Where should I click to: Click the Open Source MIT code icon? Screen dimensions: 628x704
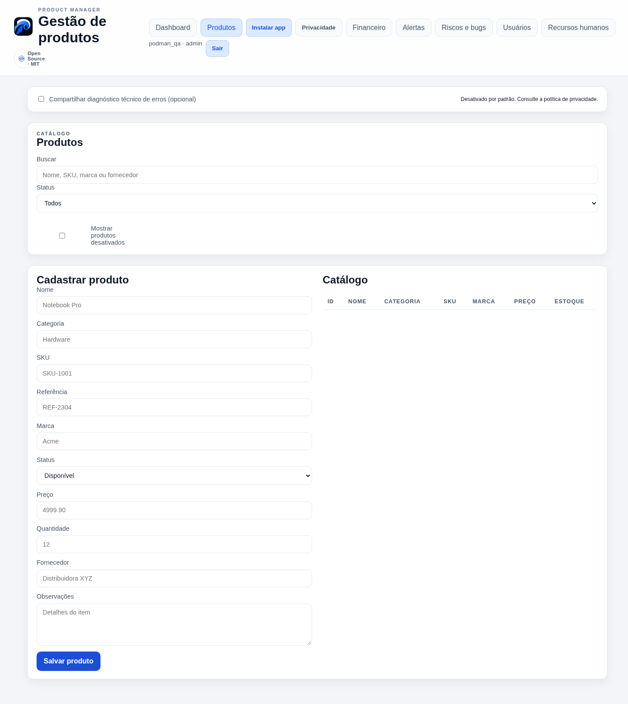[x=22, y=59]
